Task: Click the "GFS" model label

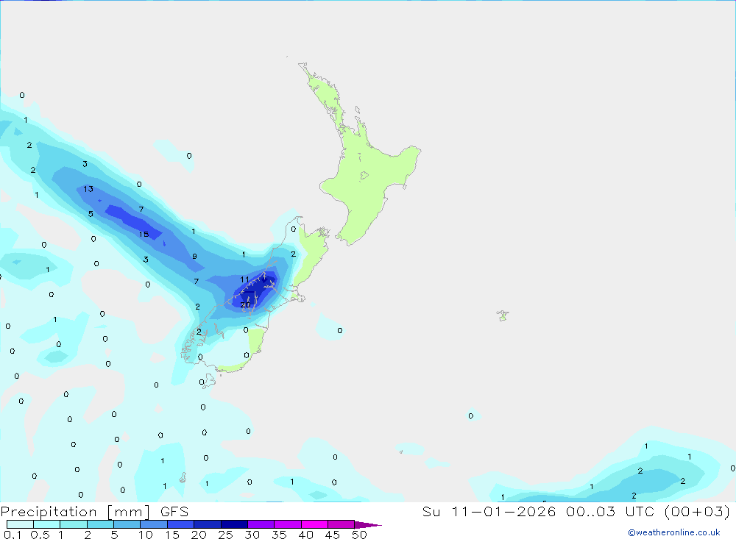Action: [174, 512]
